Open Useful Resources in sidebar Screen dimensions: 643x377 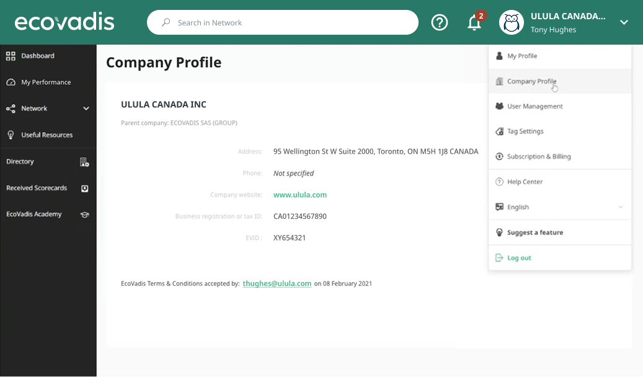(x=48, y=135)
